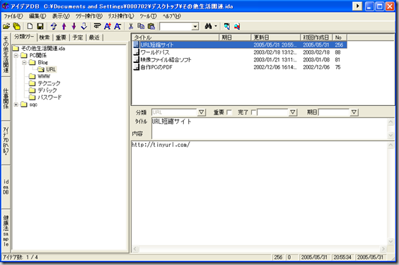
Task: Open the ファイル(F) menu
Action: pos(13,16)
